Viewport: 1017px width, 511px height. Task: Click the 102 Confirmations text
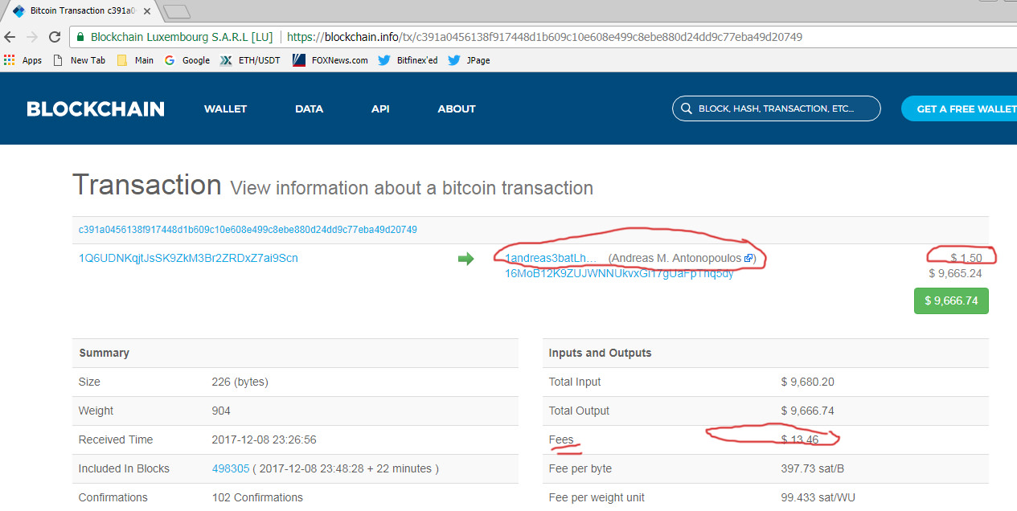point(257,497)
